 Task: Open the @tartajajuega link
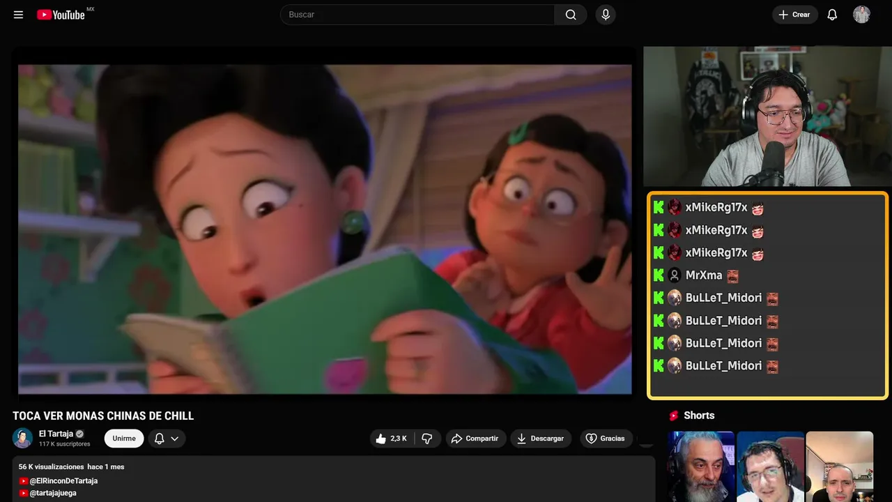[52, 493]
